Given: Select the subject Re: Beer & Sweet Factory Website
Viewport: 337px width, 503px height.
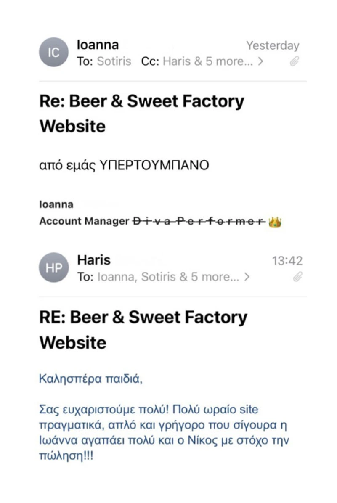Looking at the screenshot, I should coord(141,114).
